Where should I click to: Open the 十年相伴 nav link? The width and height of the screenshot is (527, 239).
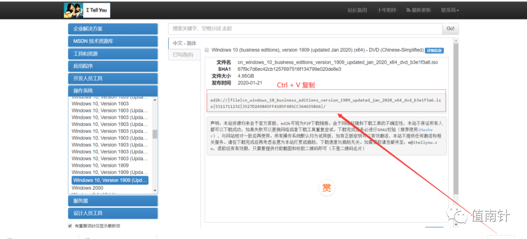click(x=386, y=10)
